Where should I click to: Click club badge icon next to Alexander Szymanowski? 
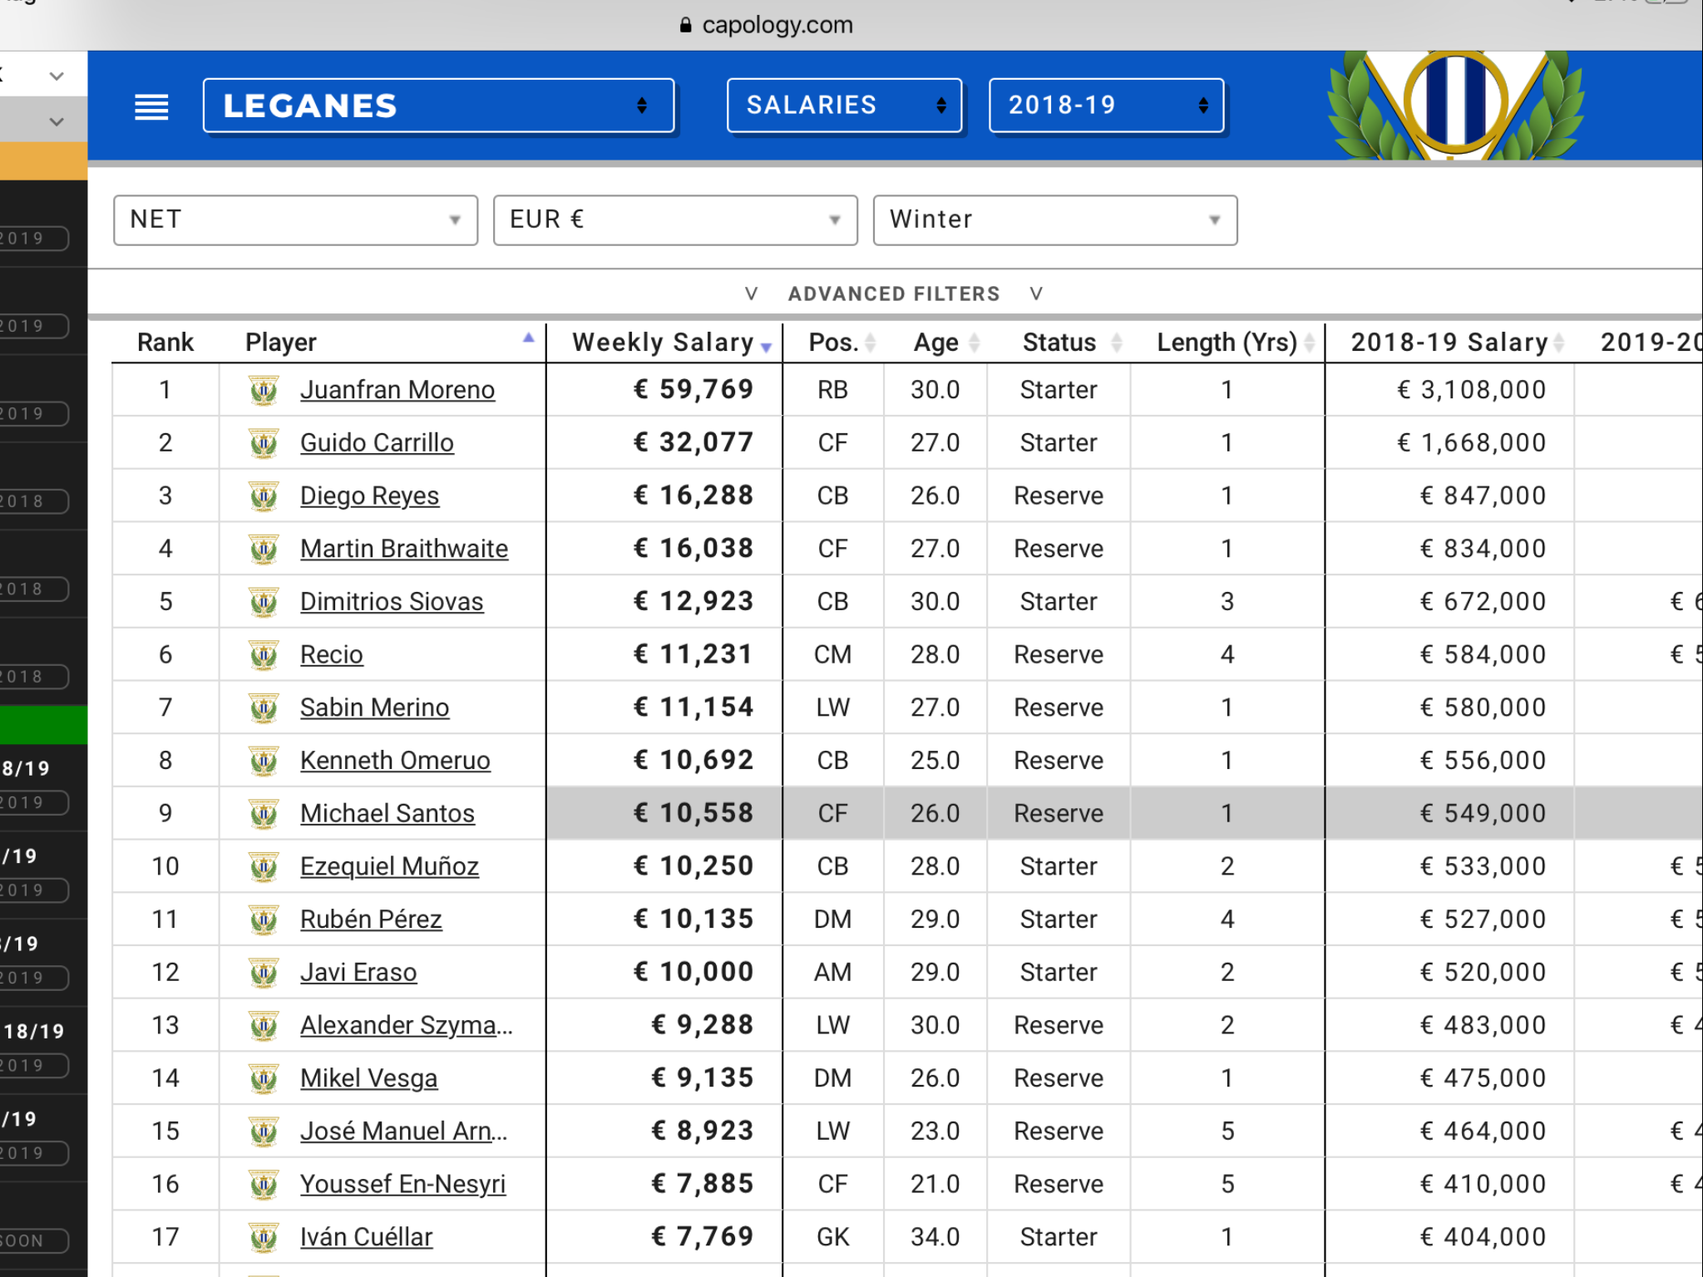point(264,1026)
